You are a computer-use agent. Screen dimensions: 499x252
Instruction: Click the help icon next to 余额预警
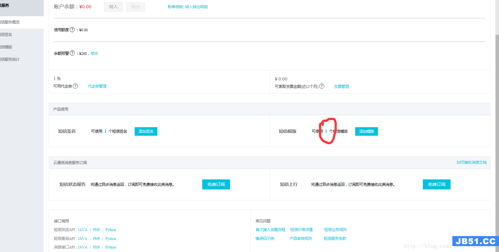[x=72, y=53]
